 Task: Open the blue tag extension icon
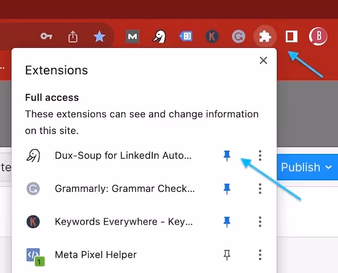(185, 36)
